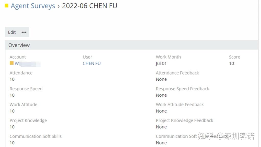Go back to Agent Surveys list

tap(33, 6)
